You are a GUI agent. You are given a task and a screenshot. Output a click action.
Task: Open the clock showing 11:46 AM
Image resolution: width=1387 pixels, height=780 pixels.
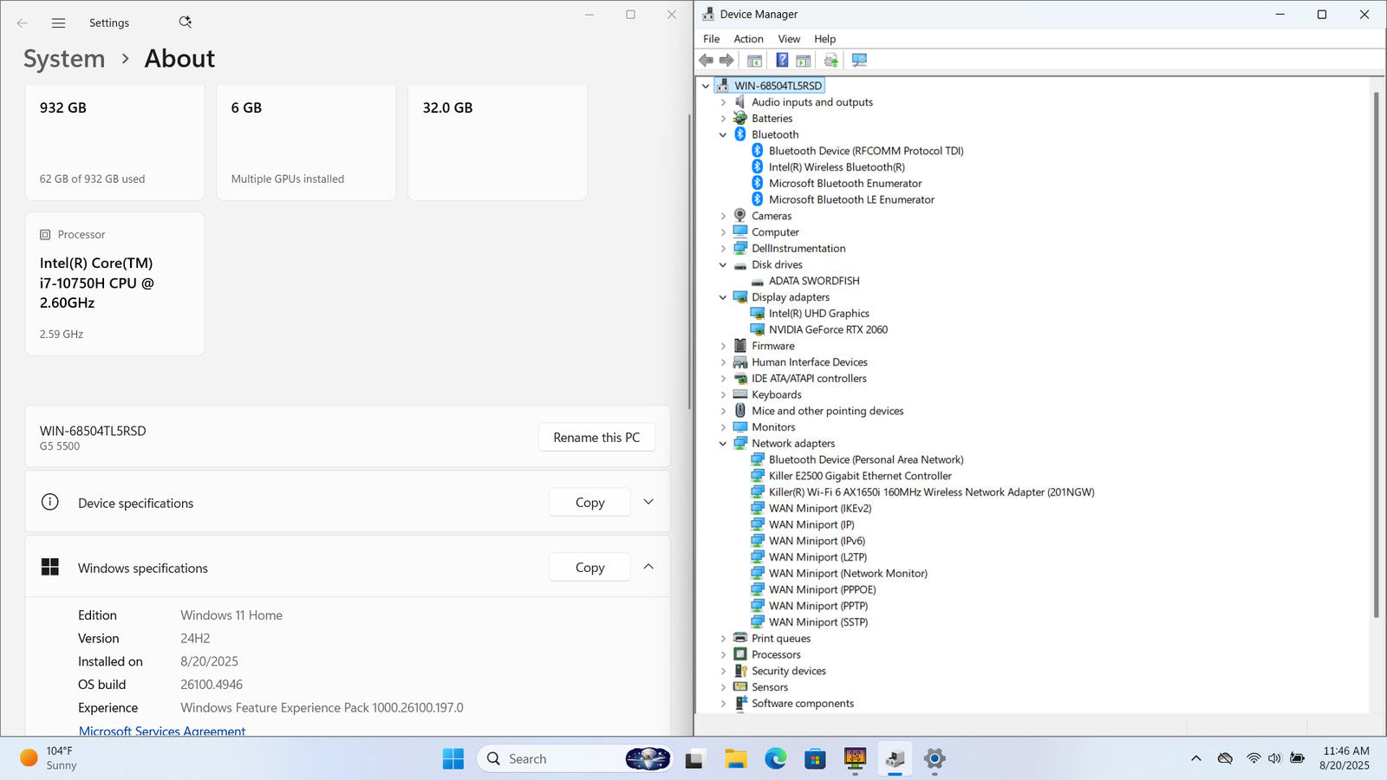[x=1345, y=758]
